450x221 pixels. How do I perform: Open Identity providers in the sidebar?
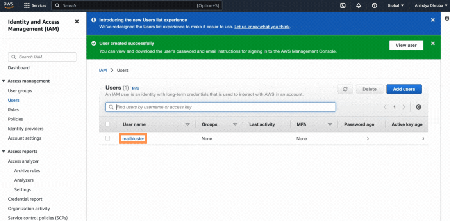point(25,129)
